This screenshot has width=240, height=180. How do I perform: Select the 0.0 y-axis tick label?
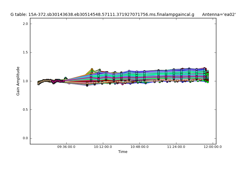[x=25, y=138]
